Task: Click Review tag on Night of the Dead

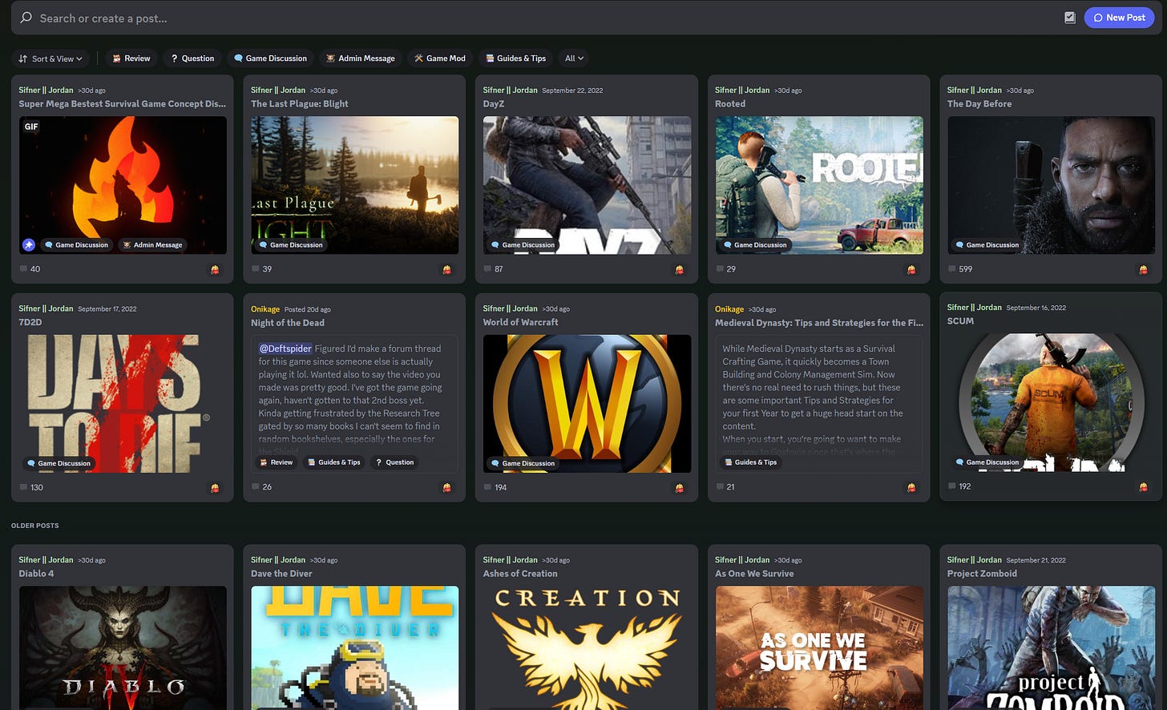Action: [276, 462]
